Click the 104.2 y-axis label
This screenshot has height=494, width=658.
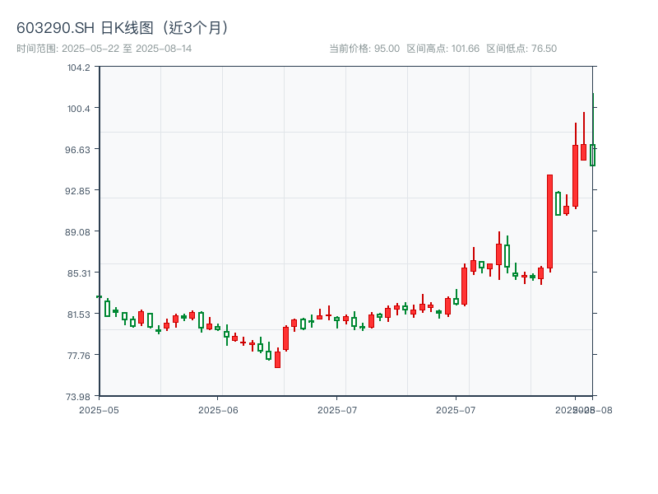click(78, 68)
